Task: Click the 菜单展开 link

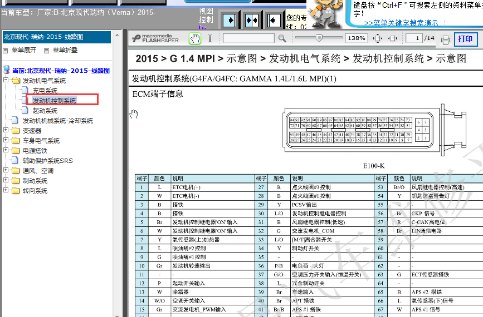Action: 24,50
